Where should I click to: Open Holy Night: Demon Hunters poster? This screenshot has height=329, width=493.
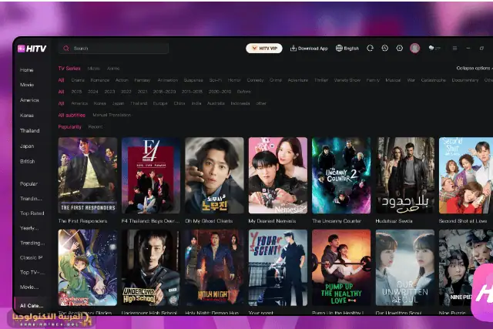tap(214, 267)
